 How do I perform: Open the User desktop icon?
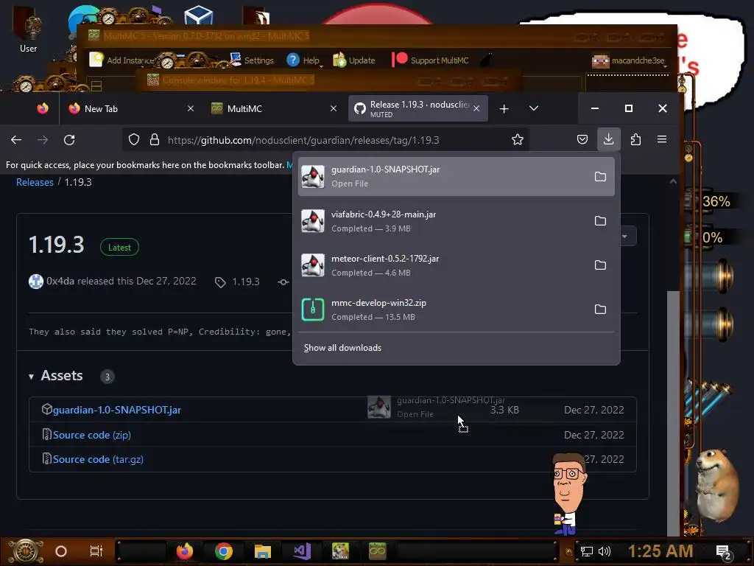(29, 29)
